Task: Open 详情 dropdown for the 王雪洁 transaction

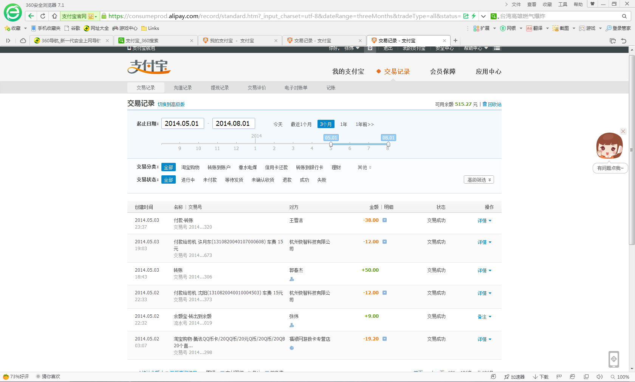Action: pos(484,221)
